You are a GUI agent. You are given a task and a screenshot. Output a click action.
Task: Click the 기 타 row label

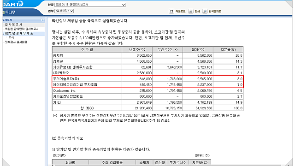coord(57,102)
